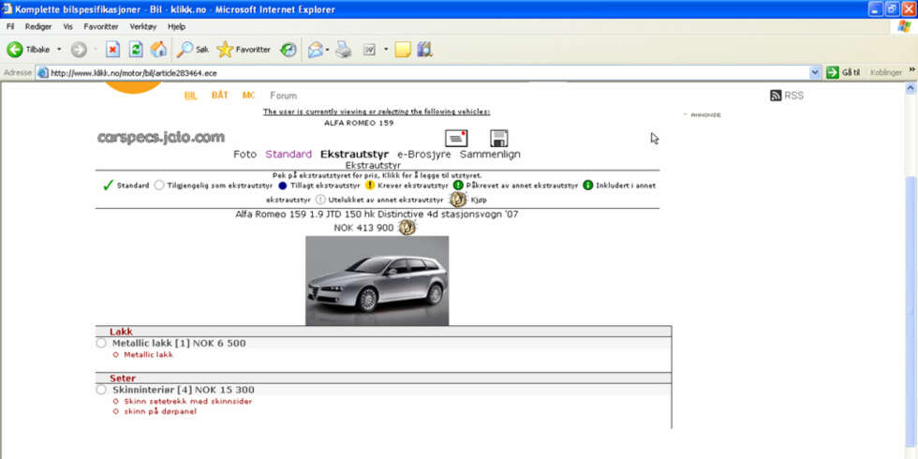Open the Tilbake history dropdown arrow
The width and height of the screenshot is (918, 459).
(59, 50)
